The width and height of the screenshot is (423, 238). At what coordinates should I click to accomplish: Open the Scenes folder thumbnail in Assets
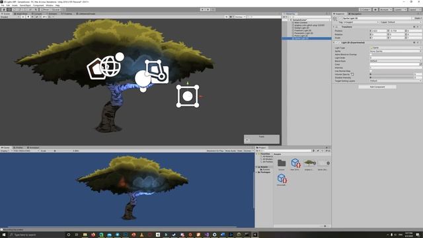click(x=282, y=163)
